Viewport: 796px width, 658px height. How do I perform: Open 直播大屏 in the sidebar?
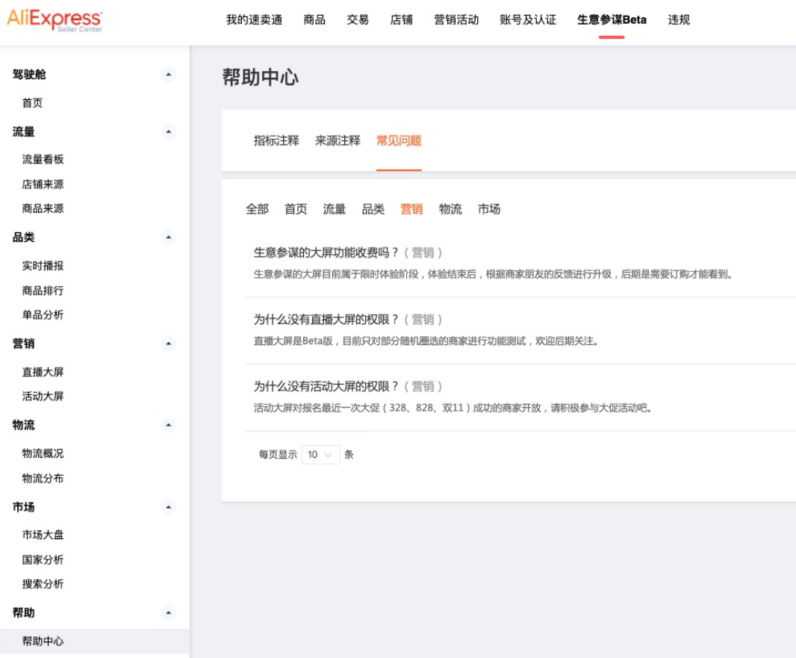pos(43,372)
